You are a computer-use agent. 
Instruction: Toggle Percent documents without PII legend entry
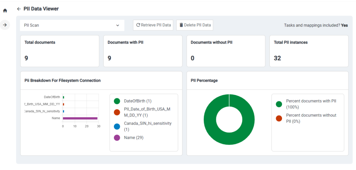click(x=279, y=118)
